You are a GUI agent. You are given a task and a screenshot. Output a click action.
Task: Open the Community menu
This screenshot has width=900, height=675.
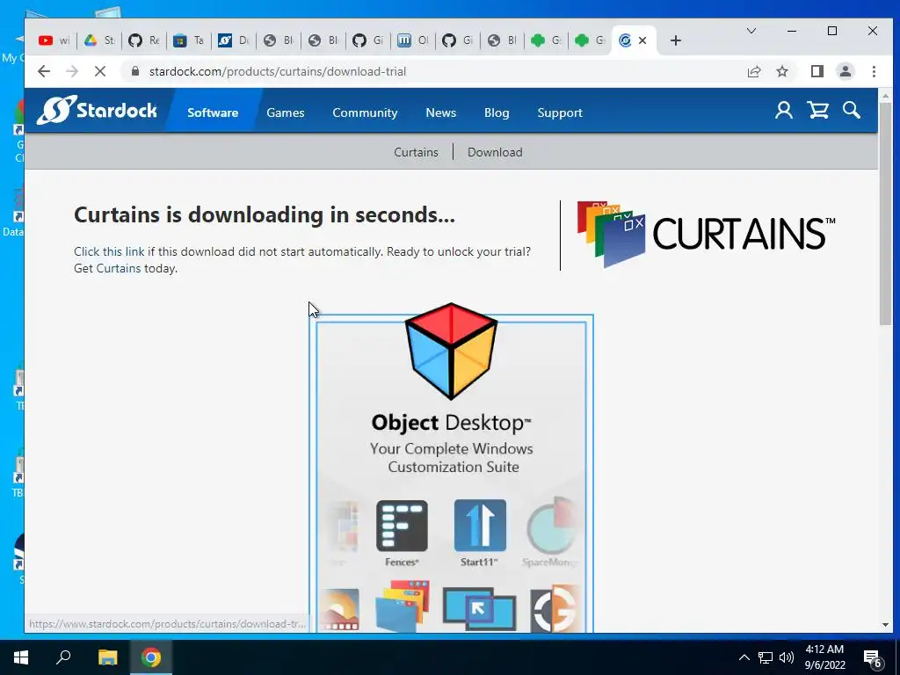coord(365,112)
